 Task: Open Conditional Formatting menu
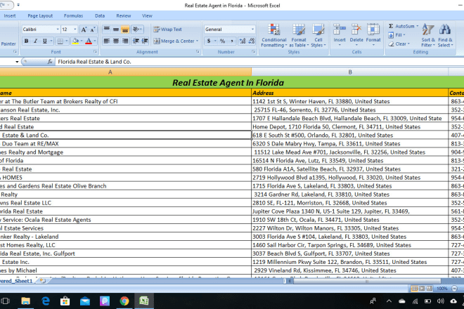[273, 36]
